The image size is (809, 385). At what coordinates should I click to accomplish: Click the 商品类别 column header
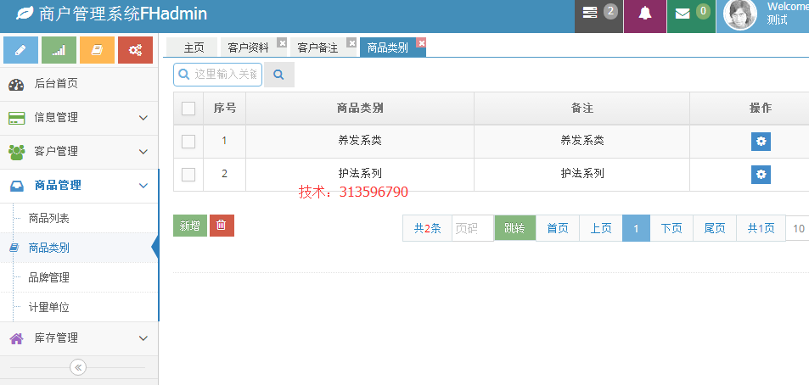point(360,109)
